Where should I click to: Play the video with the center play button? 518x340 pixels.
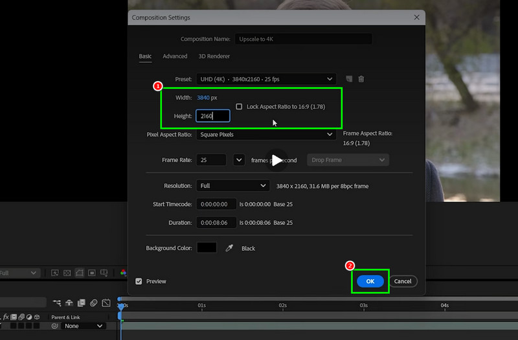pyautogui.click(x=276, y=160)
